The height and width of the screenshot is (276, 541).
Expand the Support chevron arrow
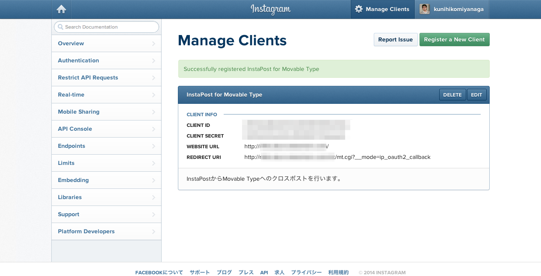pyautogui.click(x=154, y=214)
